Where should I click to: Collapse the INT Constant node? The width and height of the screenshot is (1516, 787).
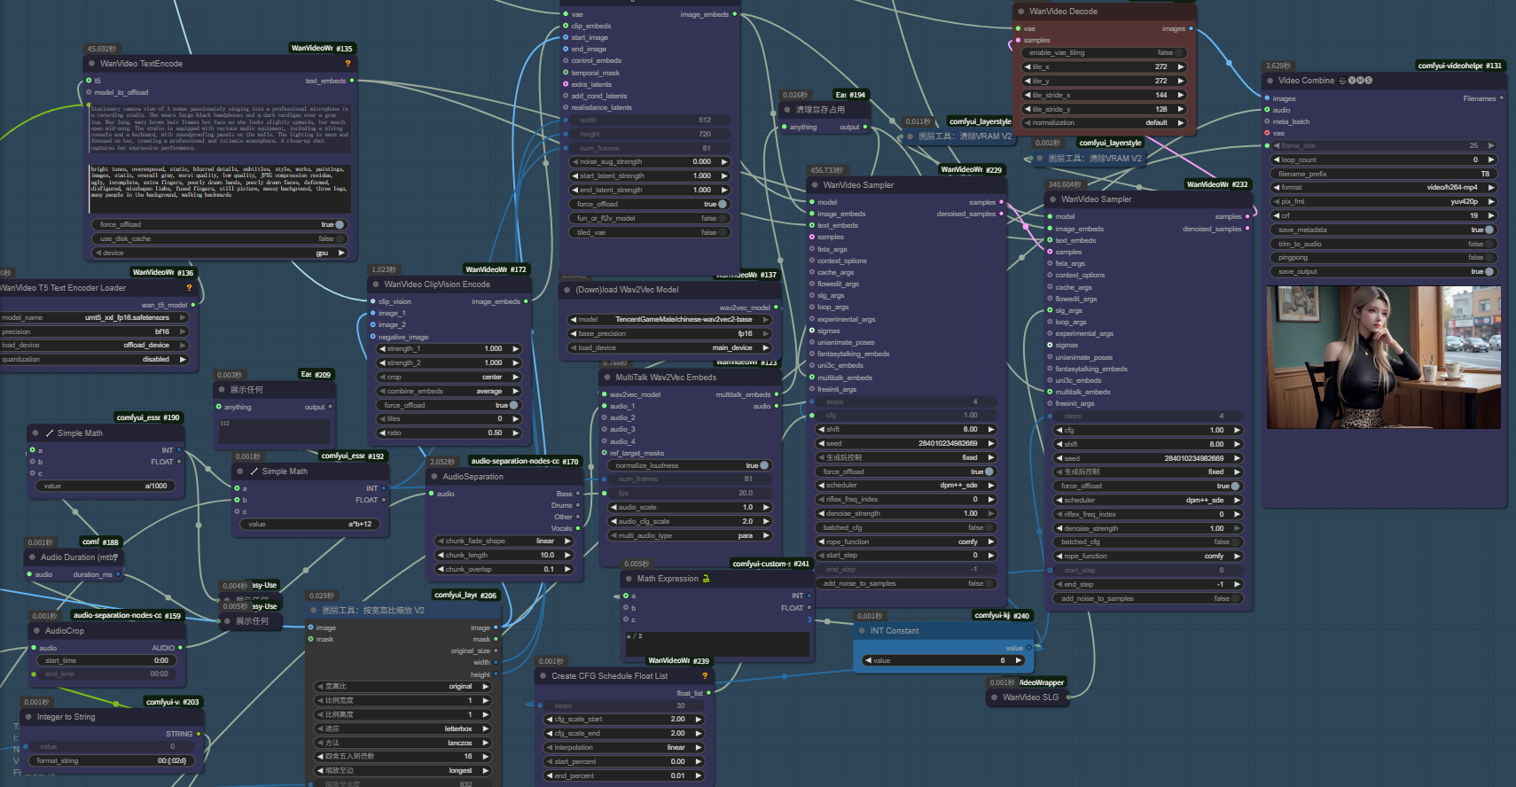click(860, 631)
